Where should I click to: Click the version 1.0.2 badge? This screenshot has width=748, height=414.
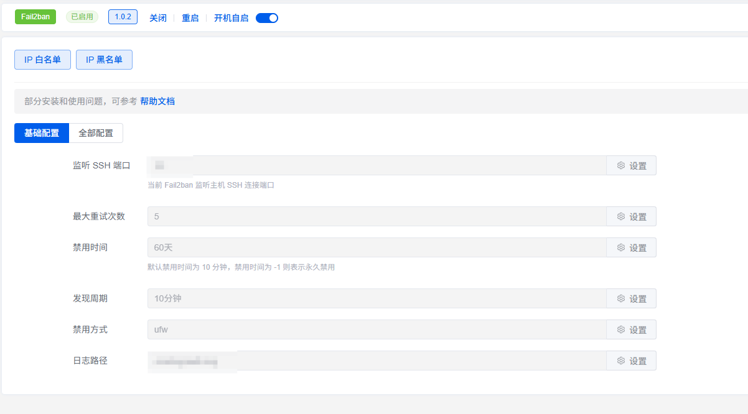[x=123, y=17]
